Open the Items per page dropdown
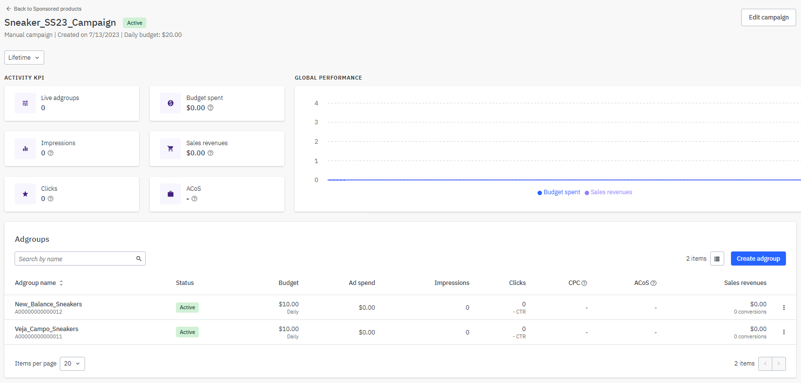801x383 pixels. 72,364
